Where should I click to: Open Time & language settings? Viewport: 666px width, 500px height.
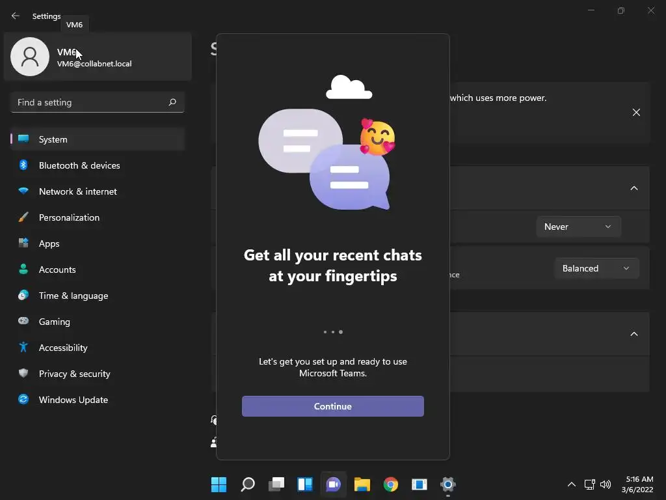(x=98, y=296)
